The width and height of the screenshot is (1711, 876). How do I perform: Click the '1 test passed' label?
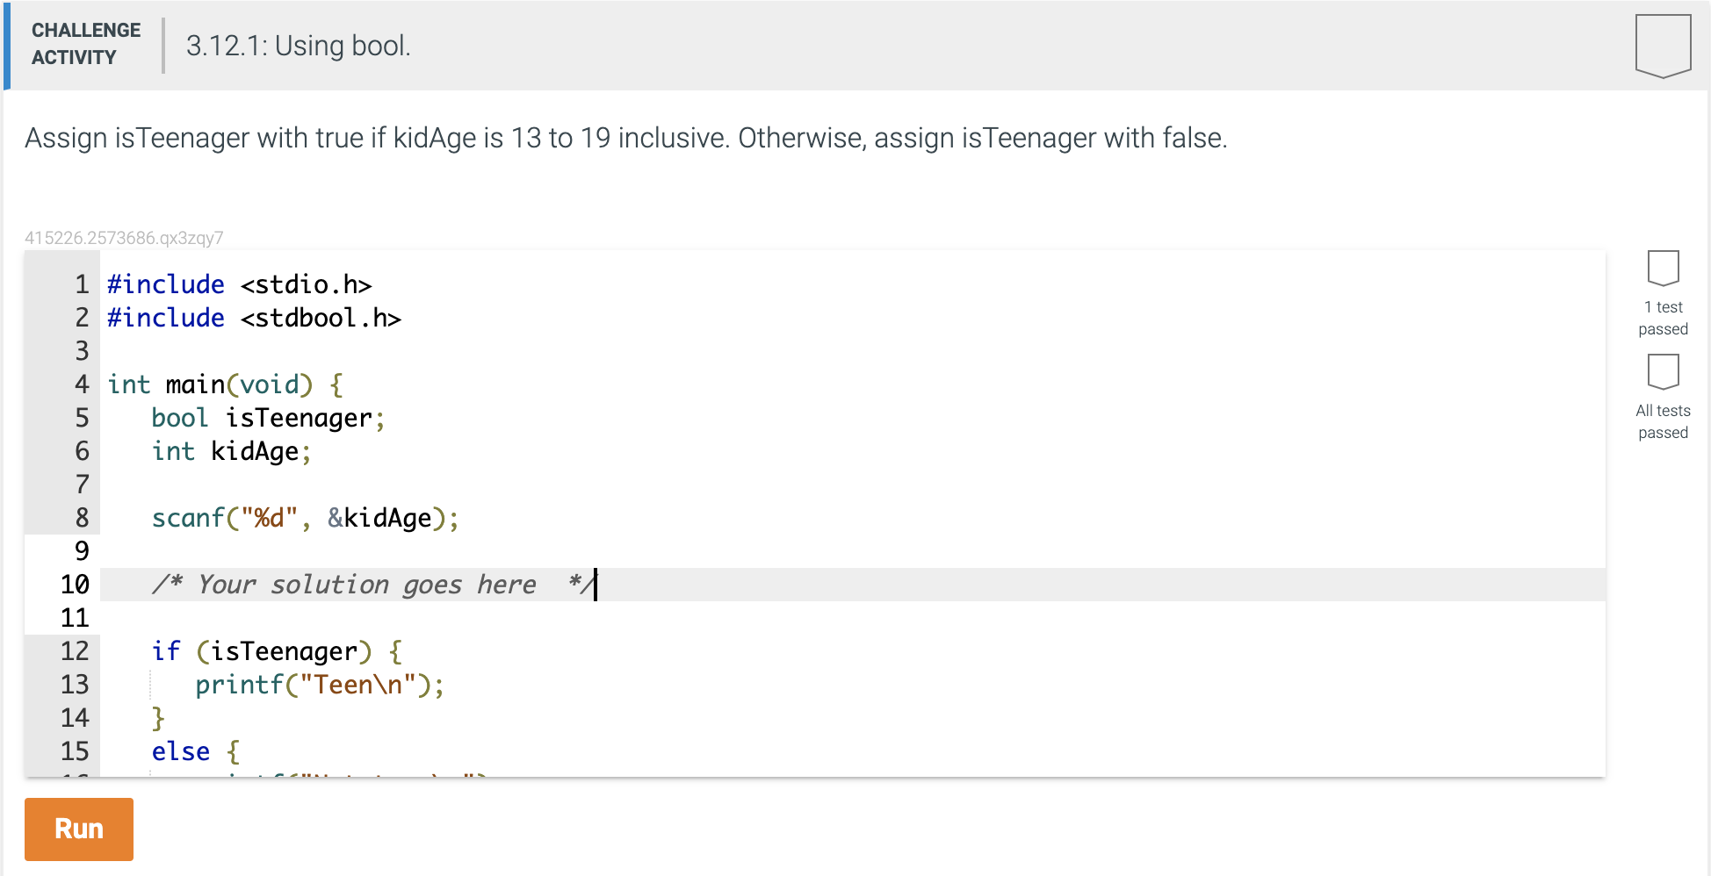pos(1663,318)
